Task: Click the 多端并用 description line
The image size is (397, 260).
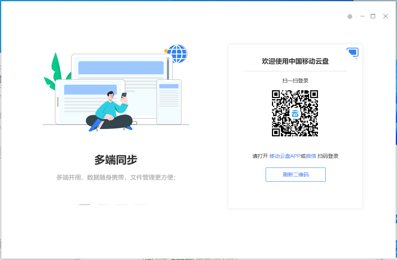Action: [116, 178]
